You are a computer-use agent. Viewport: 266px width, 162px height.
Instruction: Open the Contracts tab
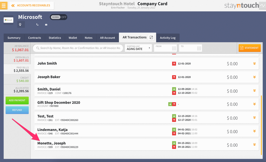tap(35, 38)
